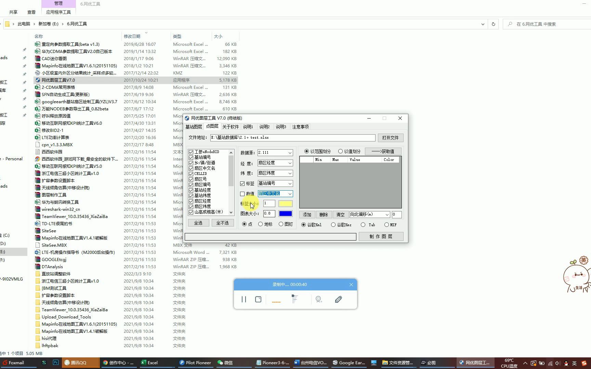This screenshot has width=591, height=369.
Task: Open the 纬度 dropdown
Action: click(290, 173)
